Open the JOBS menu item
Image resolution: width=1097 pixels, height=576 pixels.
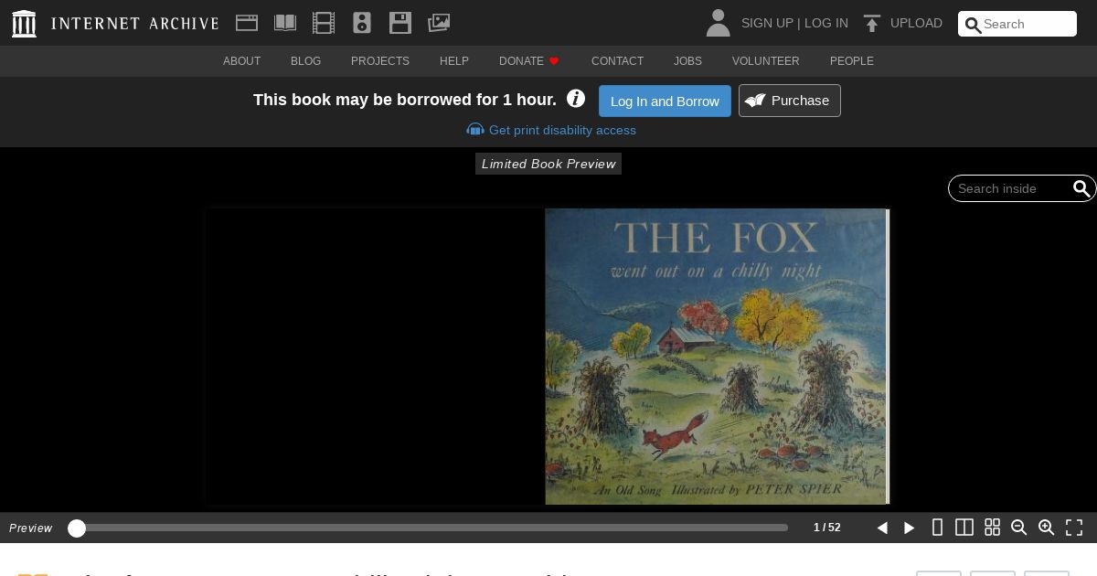[x=687, y=61]
